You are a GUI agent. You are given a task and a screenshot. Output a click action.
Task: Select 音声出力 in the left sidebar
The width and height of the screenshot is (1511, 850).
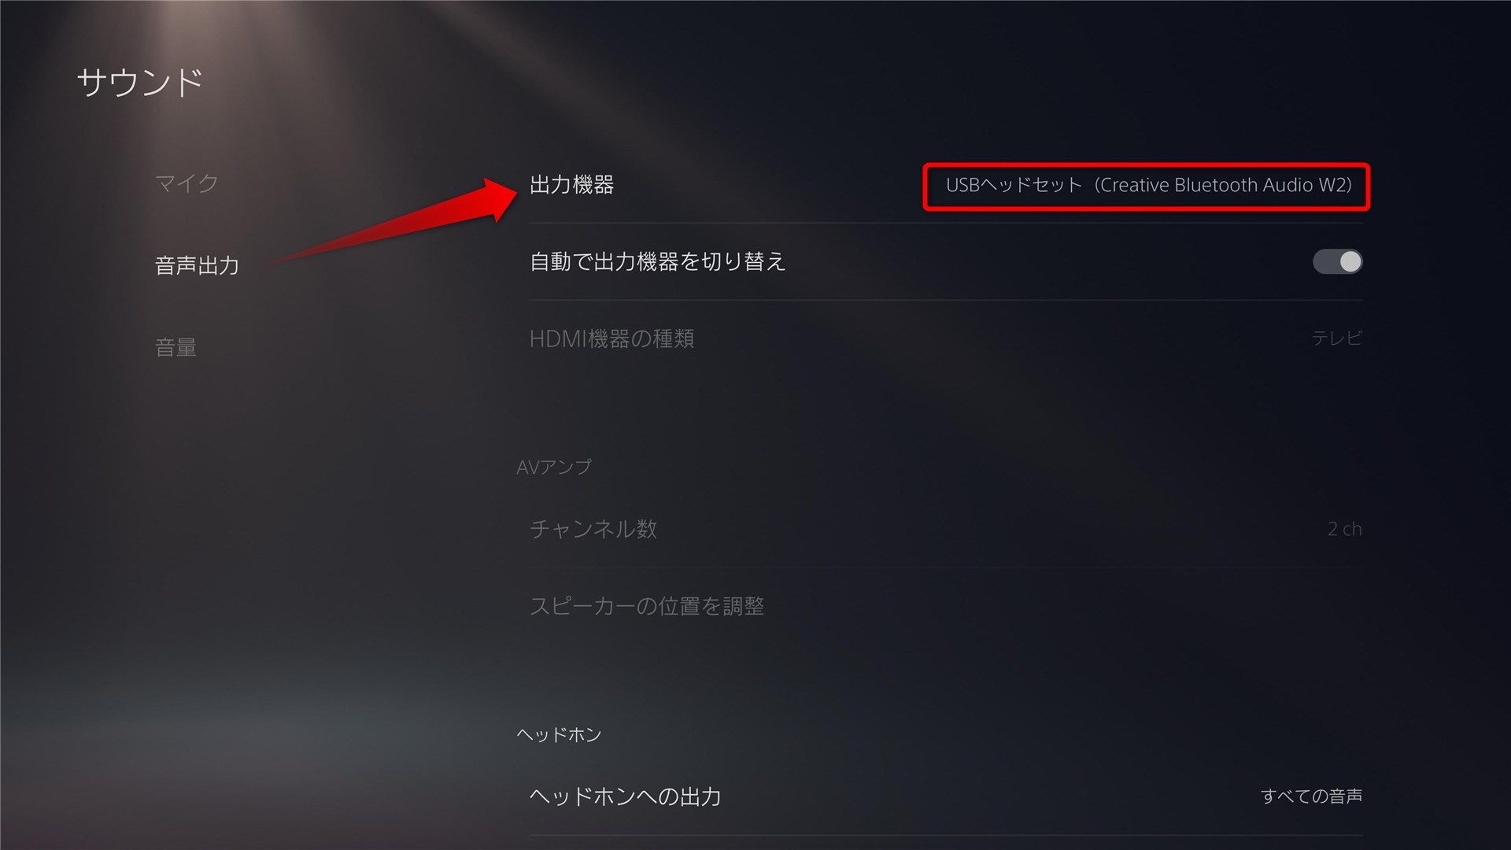197,265
